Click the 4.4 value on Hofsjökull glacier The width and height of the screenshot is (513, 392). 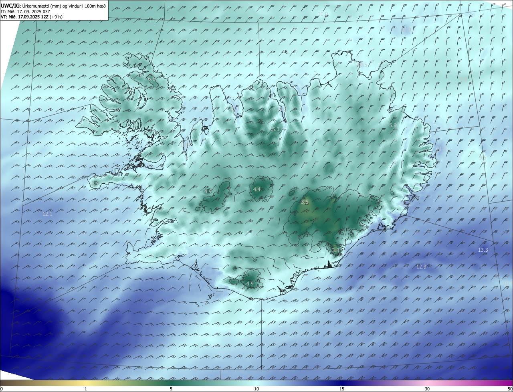pyautogui.click(x=257, y=189)
